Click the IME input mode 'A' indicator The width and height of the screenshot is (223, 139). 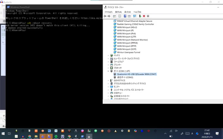pos(192,133)
